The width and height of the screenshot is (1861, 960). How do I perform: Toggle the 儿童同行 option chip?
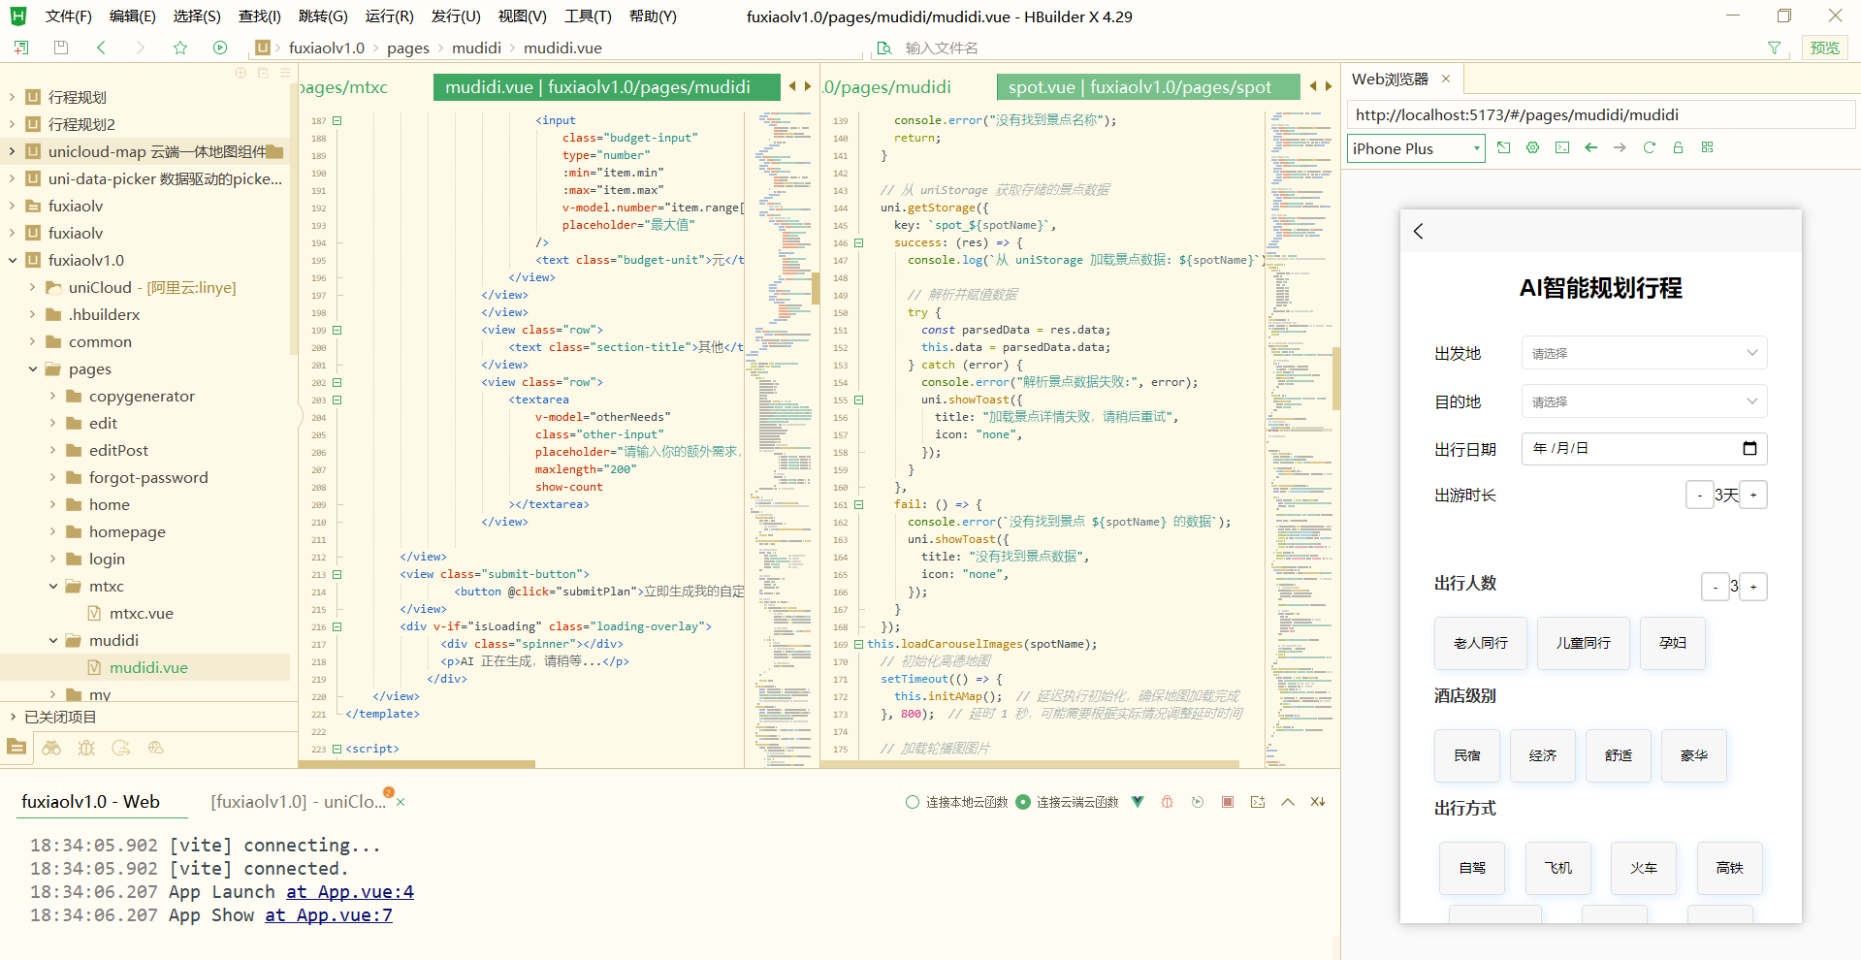[1584, 643]
